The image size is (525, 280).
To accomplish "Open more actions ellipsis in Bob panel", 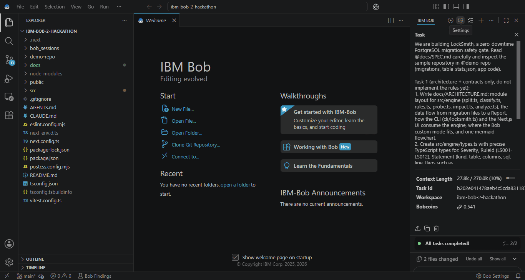I will pos(491,20).
